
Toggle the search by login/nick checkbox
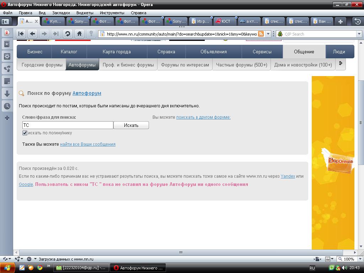coord(25,133)
